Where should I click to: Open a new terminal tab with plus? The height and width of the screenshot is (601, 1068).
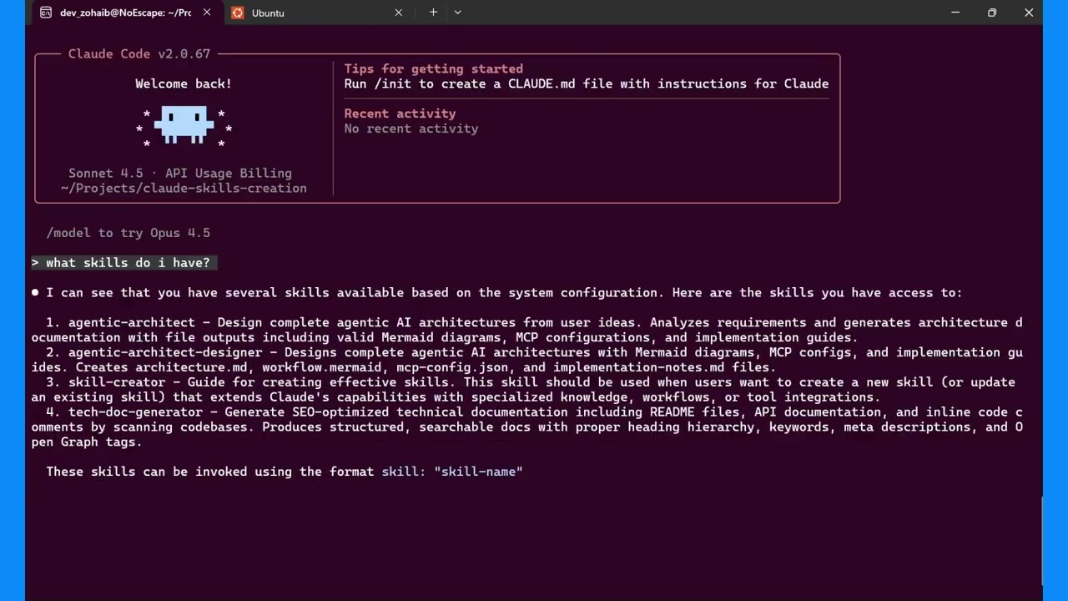coord(433,13)
